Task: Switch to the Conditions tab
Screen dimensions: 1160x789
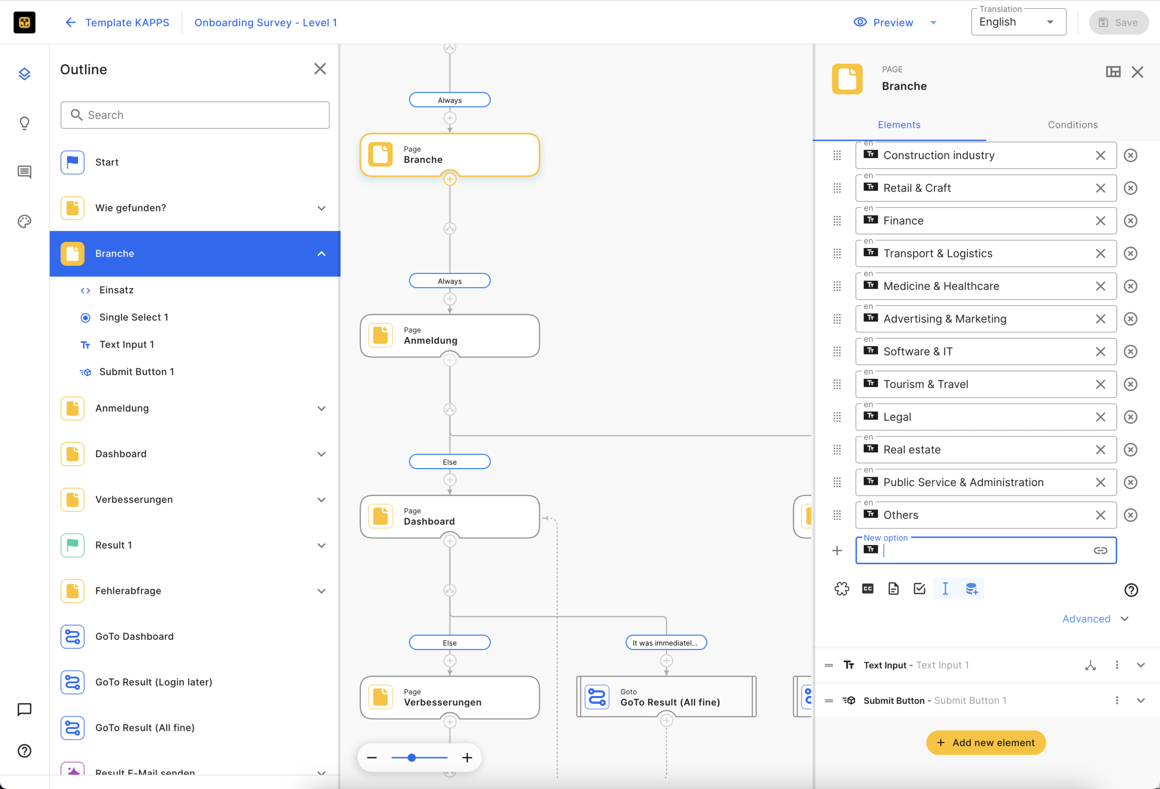Action: [1072, 125]
